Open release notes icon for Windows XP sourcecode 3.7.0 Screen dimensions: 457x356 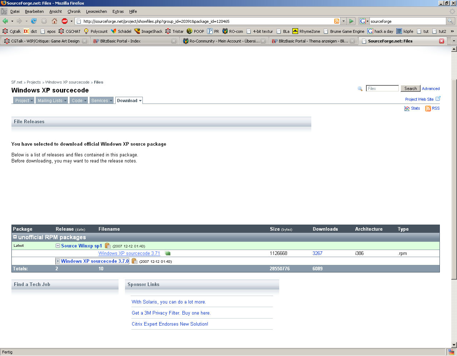click(x=134, y=261)
